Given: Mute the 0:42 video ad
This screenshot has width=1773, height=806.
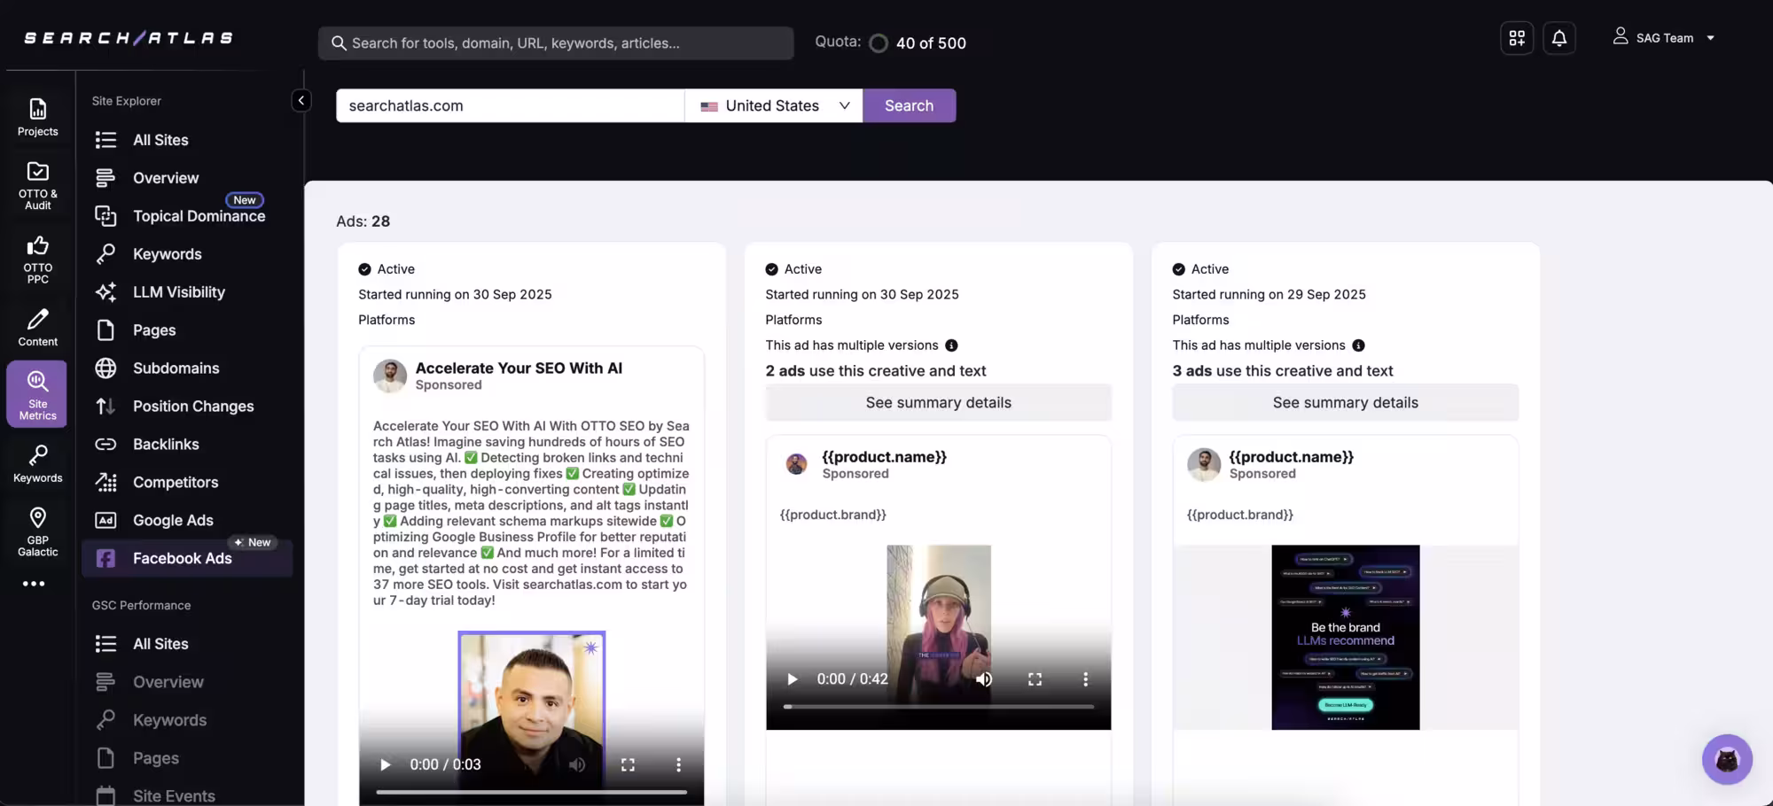Looking at the screenshot, I should (x=984, y=679).
